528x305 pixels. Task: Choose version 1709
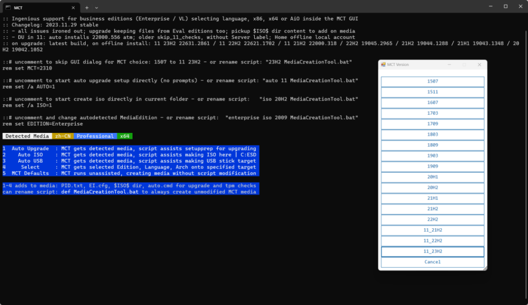point(433,124)
